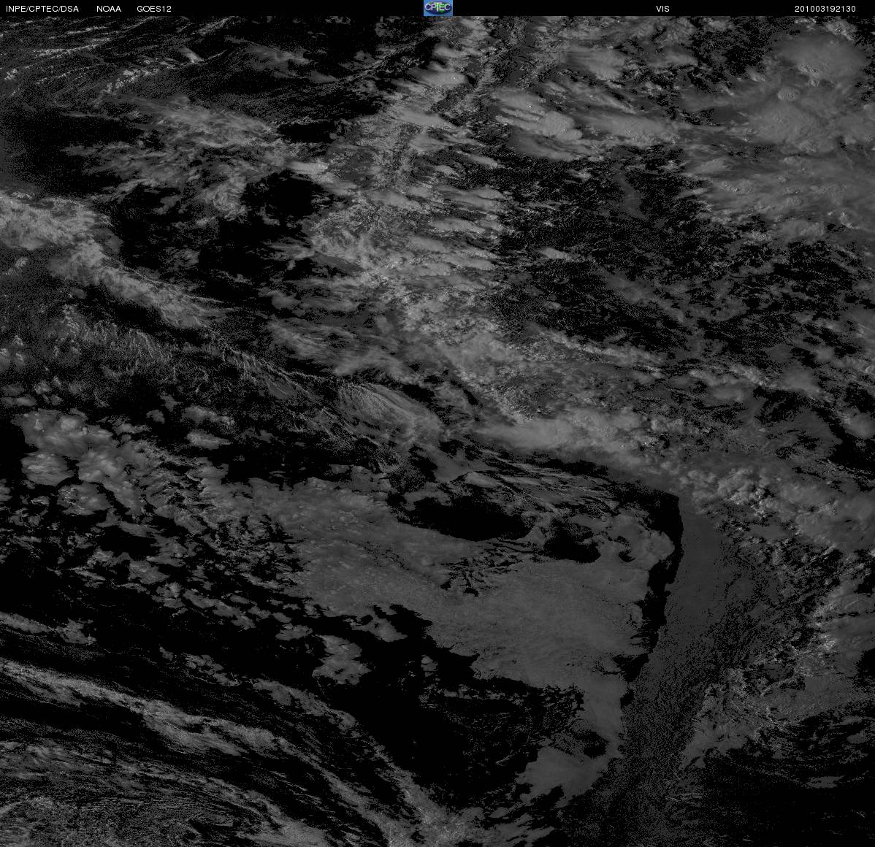This screenshot has height=847, width=875.
Task: Click the 201003192130 timestamp
Action: point(825,9)
